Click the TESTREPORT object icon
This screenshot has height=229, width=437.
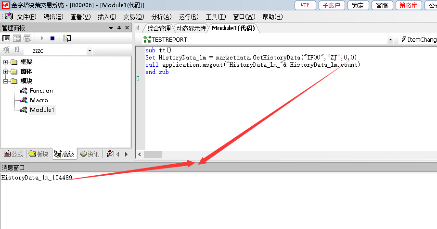(x=147, y=39)
